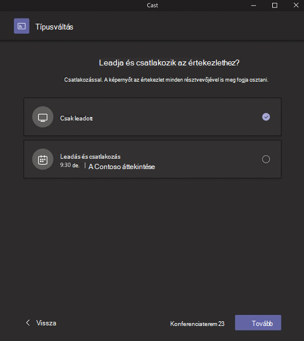
Task: Click the Konferenciaterem 23 room label
Action: click(x=197, y=324)
